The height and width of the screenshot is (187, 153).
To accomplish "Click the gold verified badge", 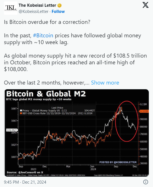I will click(59, 5).
